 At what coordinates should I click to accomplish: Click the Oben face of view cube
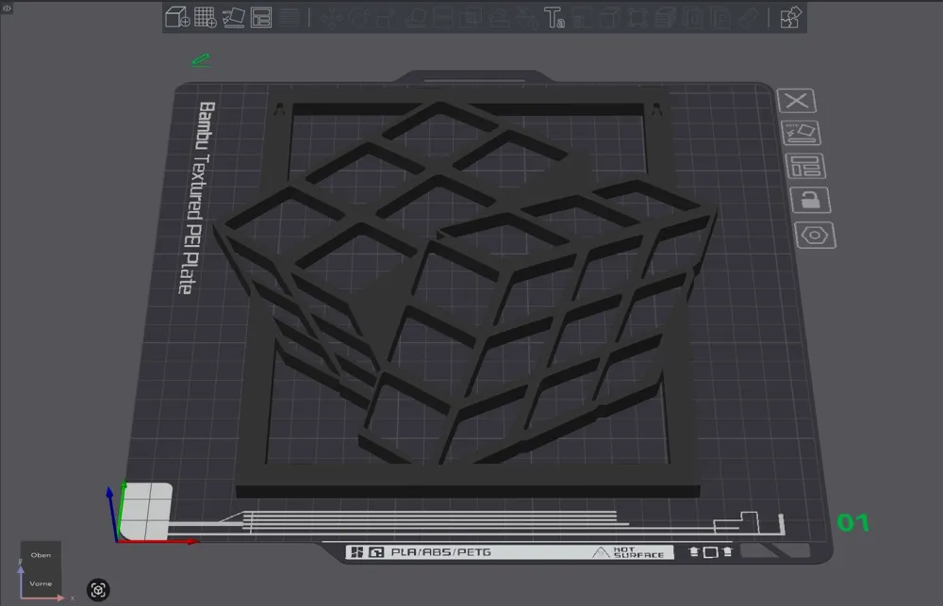(41, 555)
